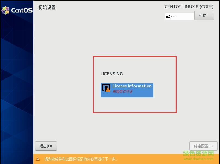Click the blue geometric sidebar panel
This screenshot has height=164, width=220.
point(16,82)
